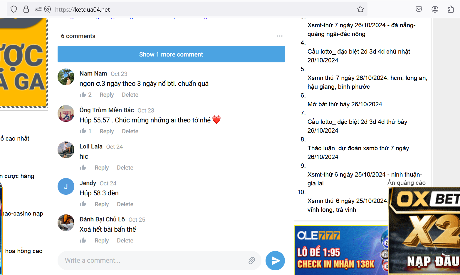Click Nam Nam's profile avatar
460x275 pixels.
coord(66,77)
